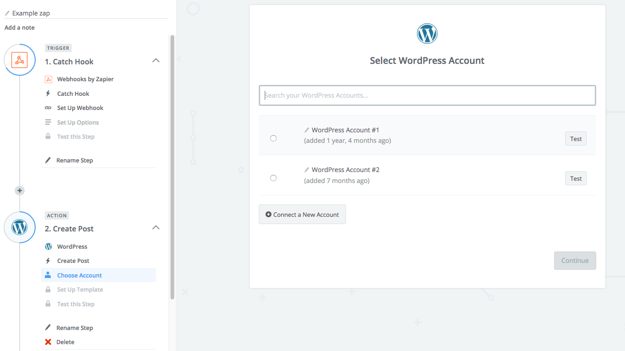The width and height of the screenshot is (625, 351).
Task: Click pencil icon beside trigger Rename Step
Action: [x=48, y=160]
